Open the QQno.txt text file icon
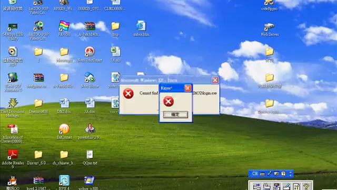 point(90,155)
